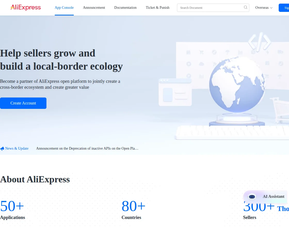
Task: Click the News & Update megaphone icon
Action: [x=2, y=148]
